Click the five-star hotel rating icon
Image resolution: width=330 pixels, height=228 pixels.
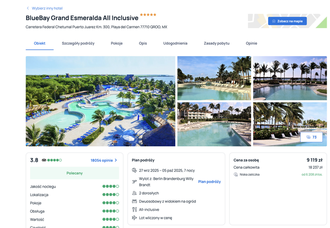[x=148, y=14]
